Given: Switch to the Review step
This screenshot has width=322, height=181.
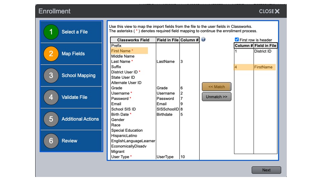Looking at the screenshot, I should pos(71,140).
